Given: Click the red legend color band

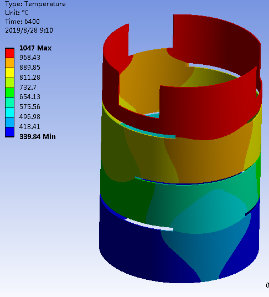Looking at the screenshot, I should 9,53.
